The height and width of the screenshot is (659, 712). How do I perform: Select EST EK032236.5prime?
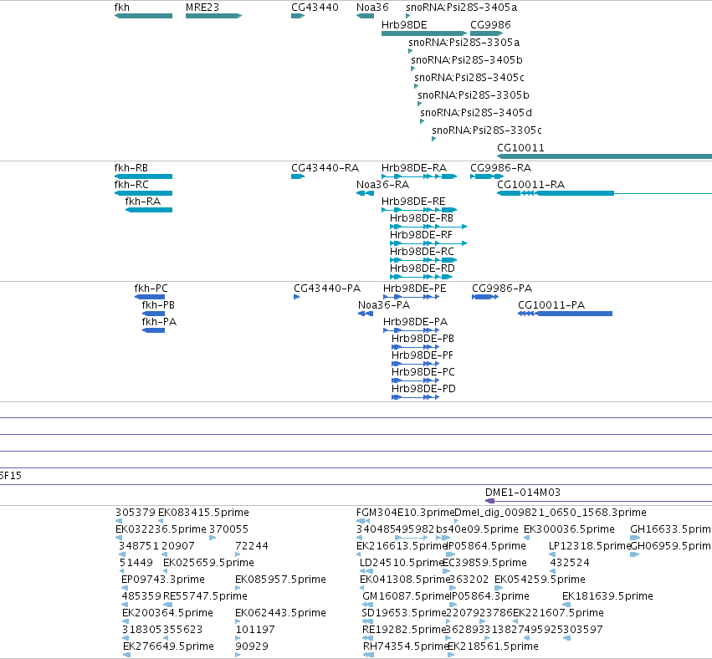coord(119,538)
